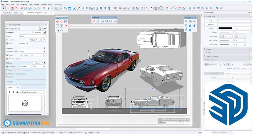Screen dimensions: 253x135
Task: Switch to the Edit tab in environments section
Action: click(x=17, y=88)
